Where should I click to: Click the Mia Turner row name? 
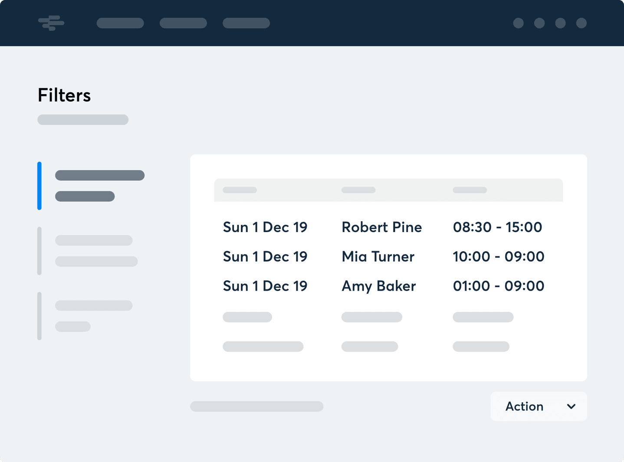(378, 256)
